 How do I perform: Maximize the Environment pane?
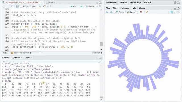(178, 3)
